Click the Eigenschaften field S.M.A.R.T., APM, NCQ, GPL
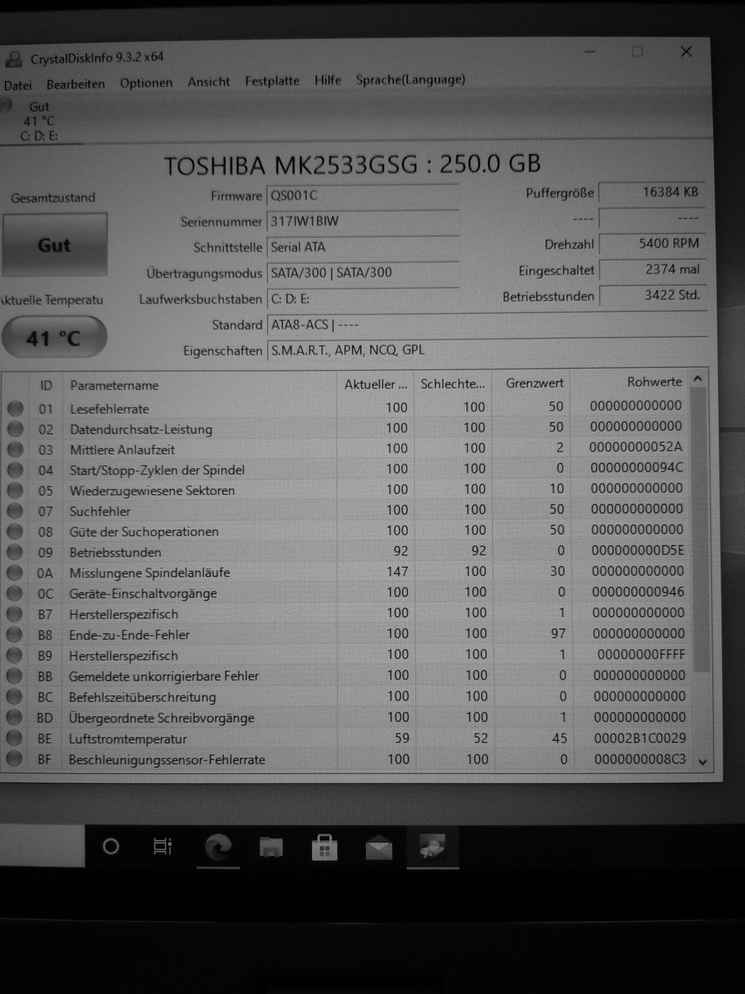The height and width of the screenshot is (994, 745). [x=487, y=350]
